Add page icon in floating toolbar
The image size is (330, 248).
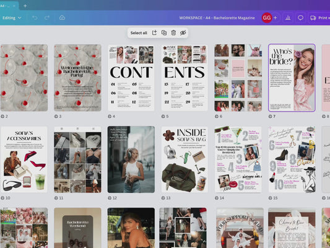coord(155,33)
